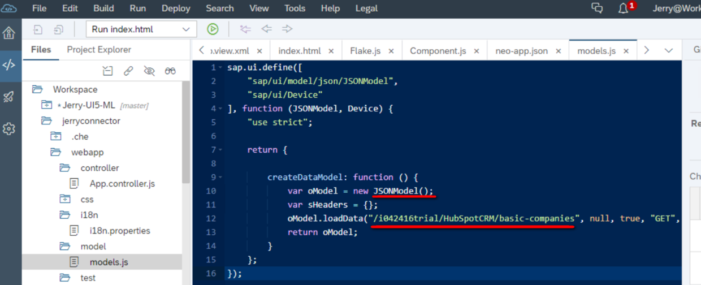Select the Workspace root folder

(75, 89)
